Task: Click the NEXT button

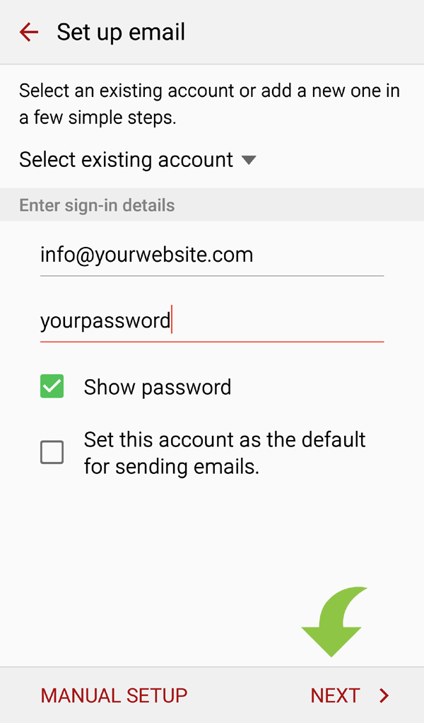Action: (350, 695)
